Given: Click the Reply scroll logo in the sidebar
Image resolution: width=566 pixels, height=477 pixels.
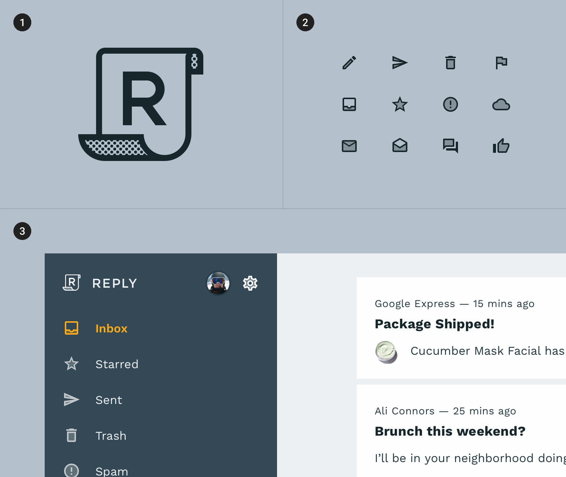Looking at the screenshot, I should [71, 283].
